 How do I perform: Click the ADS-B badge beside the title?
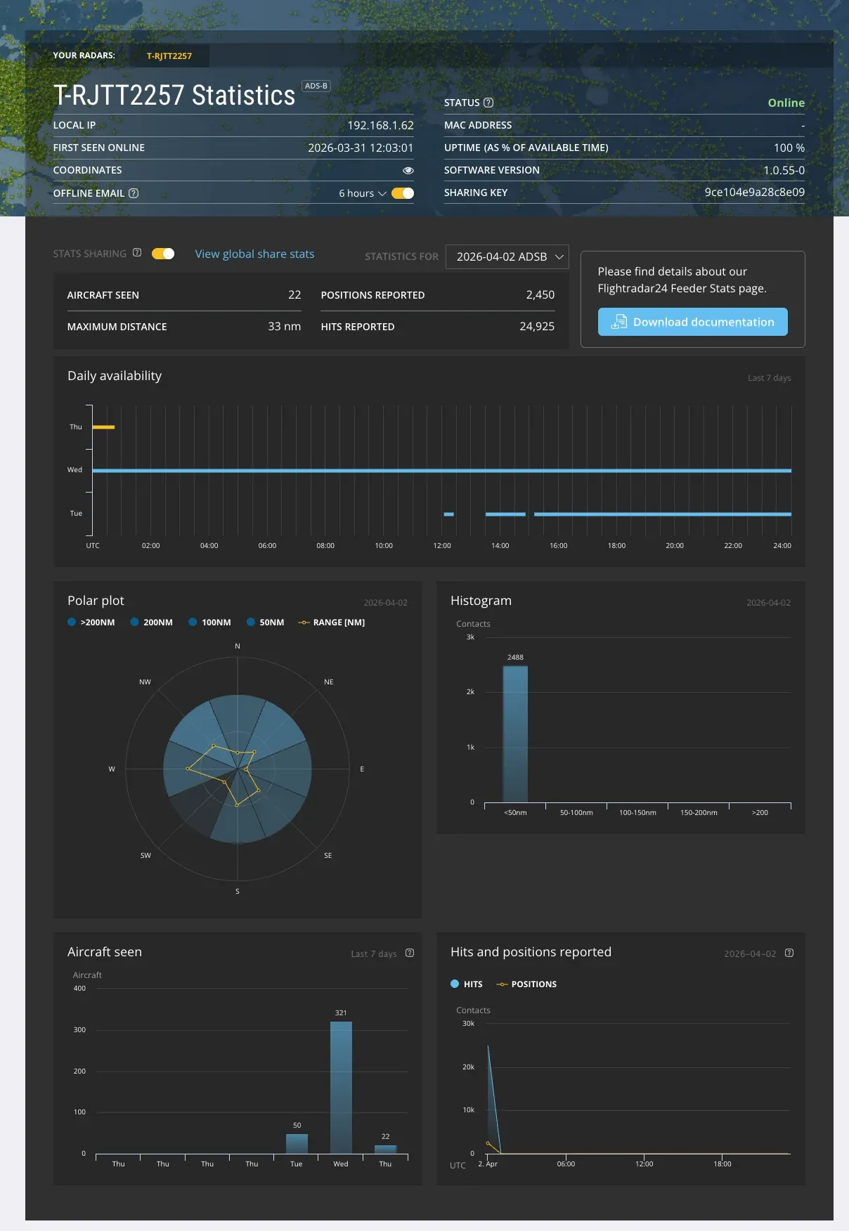316,86
